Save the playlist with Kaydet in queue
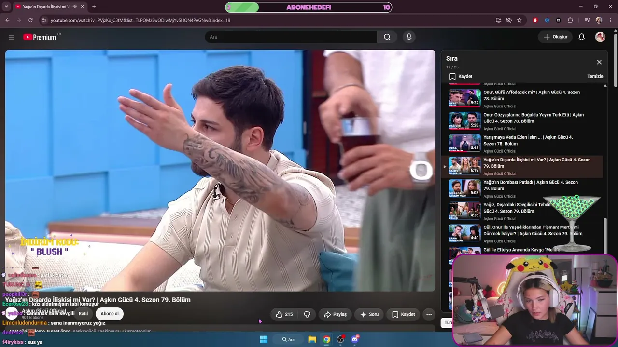 click(461, 76)
